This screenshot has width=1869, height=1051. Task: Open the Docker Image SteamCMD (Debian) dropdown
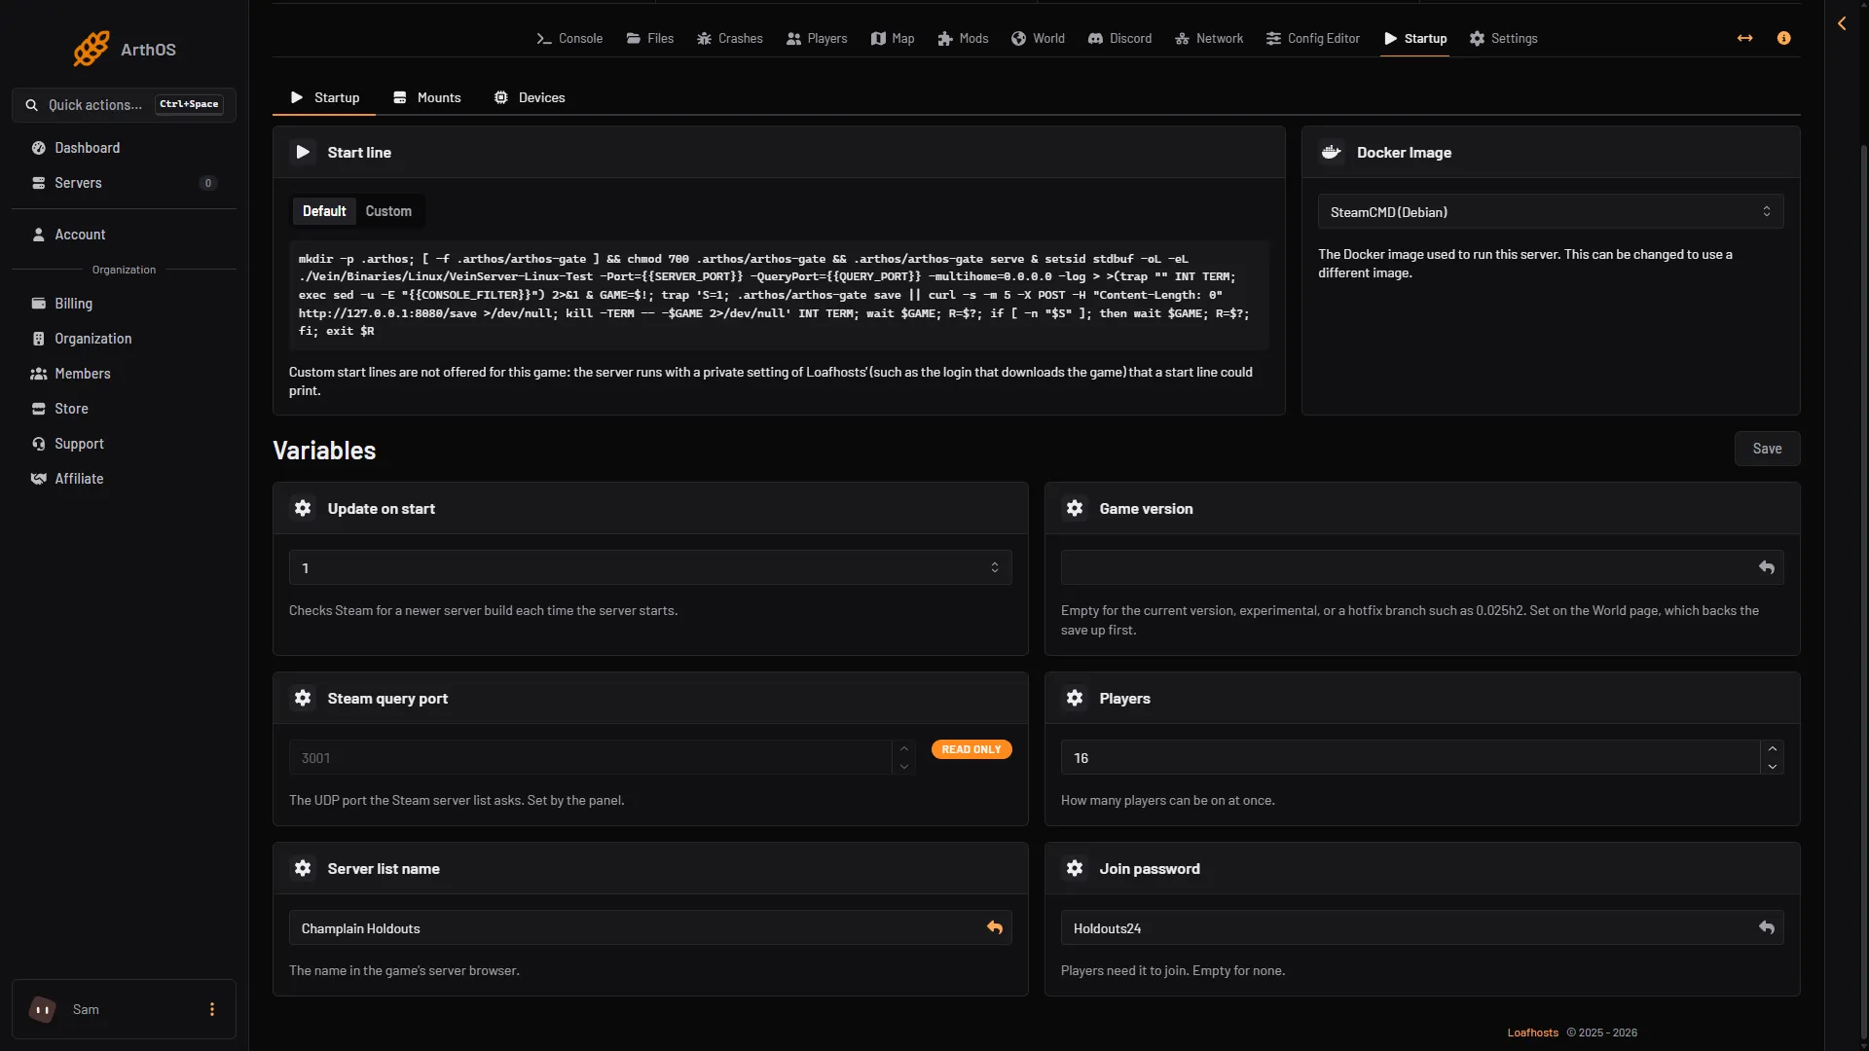point(1551,211)
